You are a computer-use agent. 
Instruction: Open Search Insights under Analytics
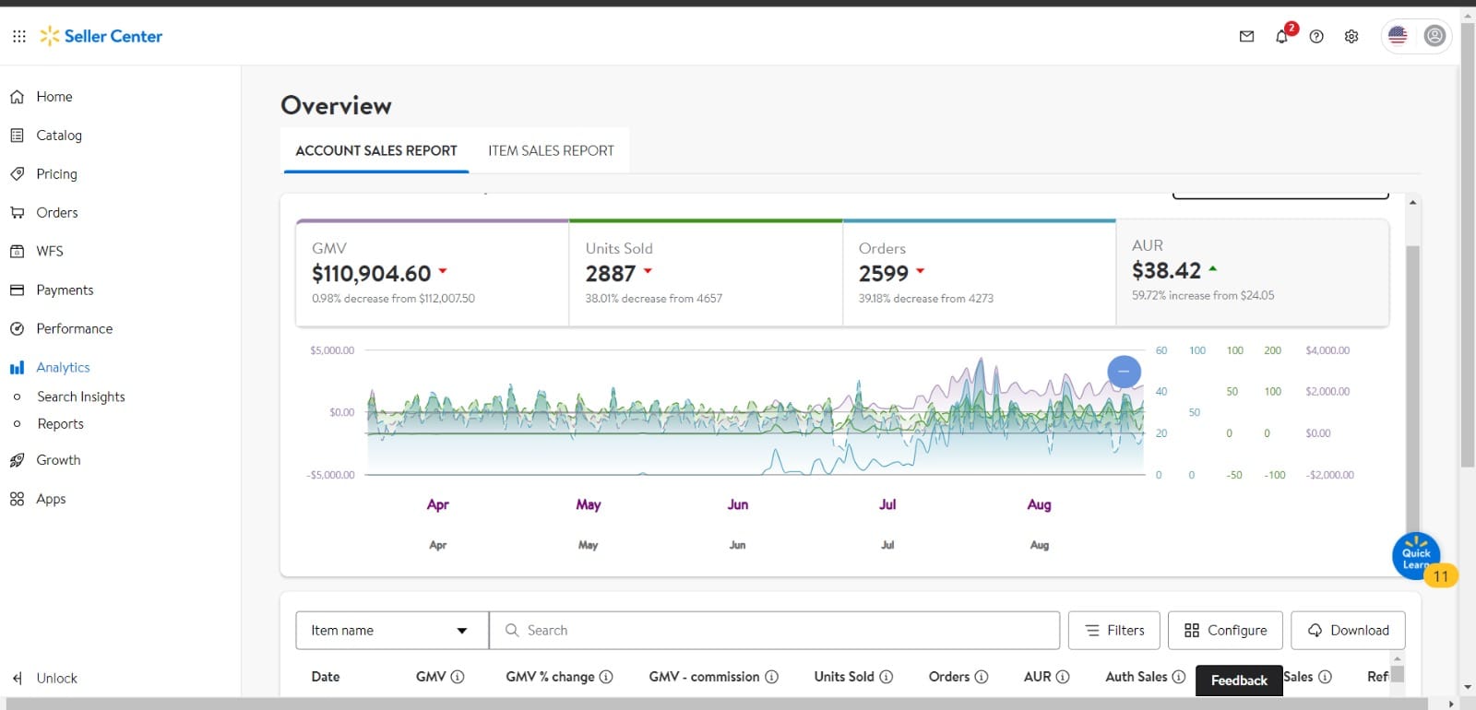[x=81, y=396]
